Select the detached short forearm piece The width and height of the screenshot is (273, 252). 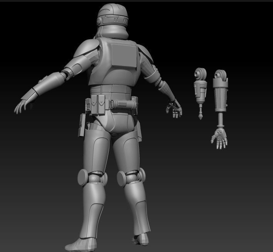(x=201, y=93)
